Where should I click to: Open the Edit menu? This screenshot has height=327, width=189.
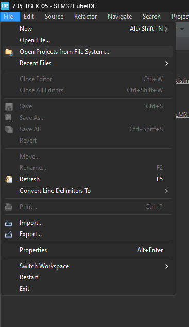click(x=29, y=17)
